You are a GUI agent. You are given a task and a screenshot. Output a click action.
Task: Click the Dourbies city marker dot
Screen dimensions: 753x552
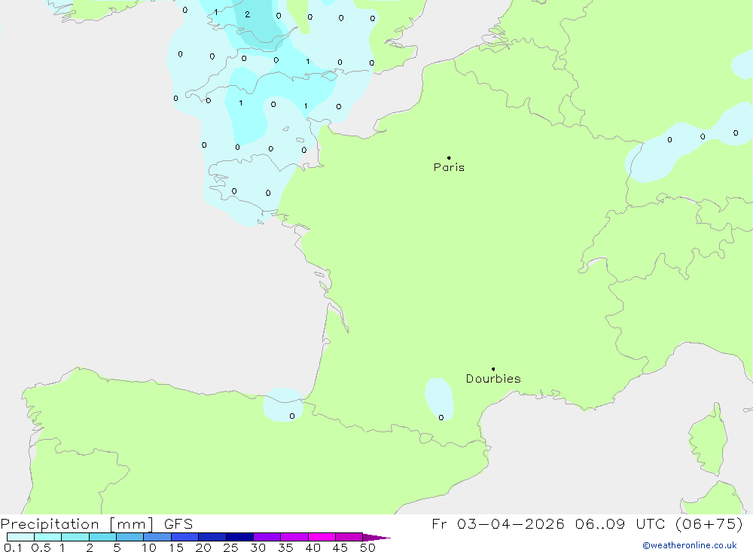click(x=493, y=369)
